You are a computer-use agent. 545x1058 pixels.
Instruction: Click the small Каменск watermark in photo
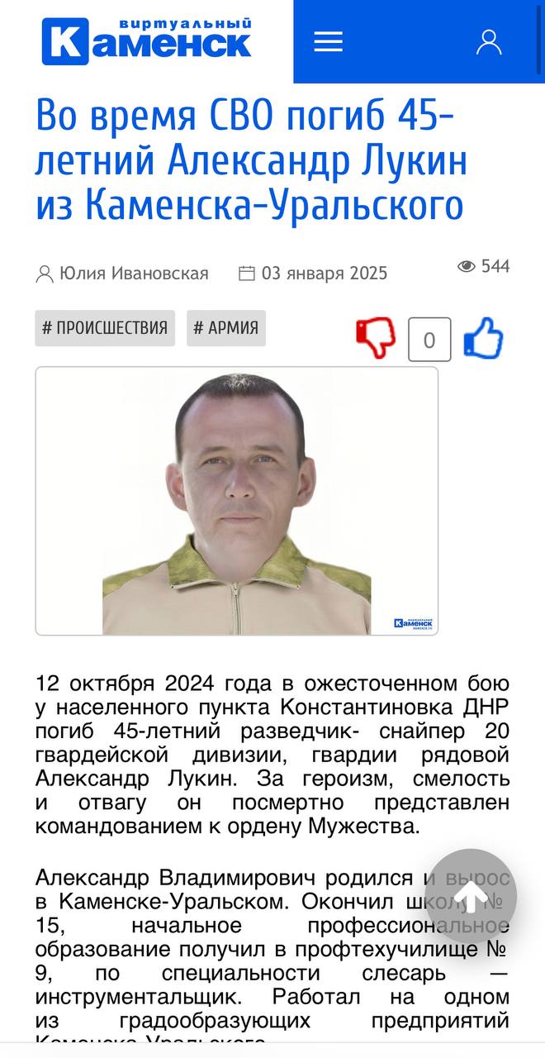[x=414, y=622]
